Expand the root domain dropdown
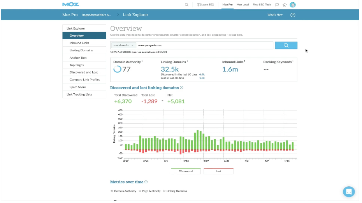362x203 pixels. (123, 45)
